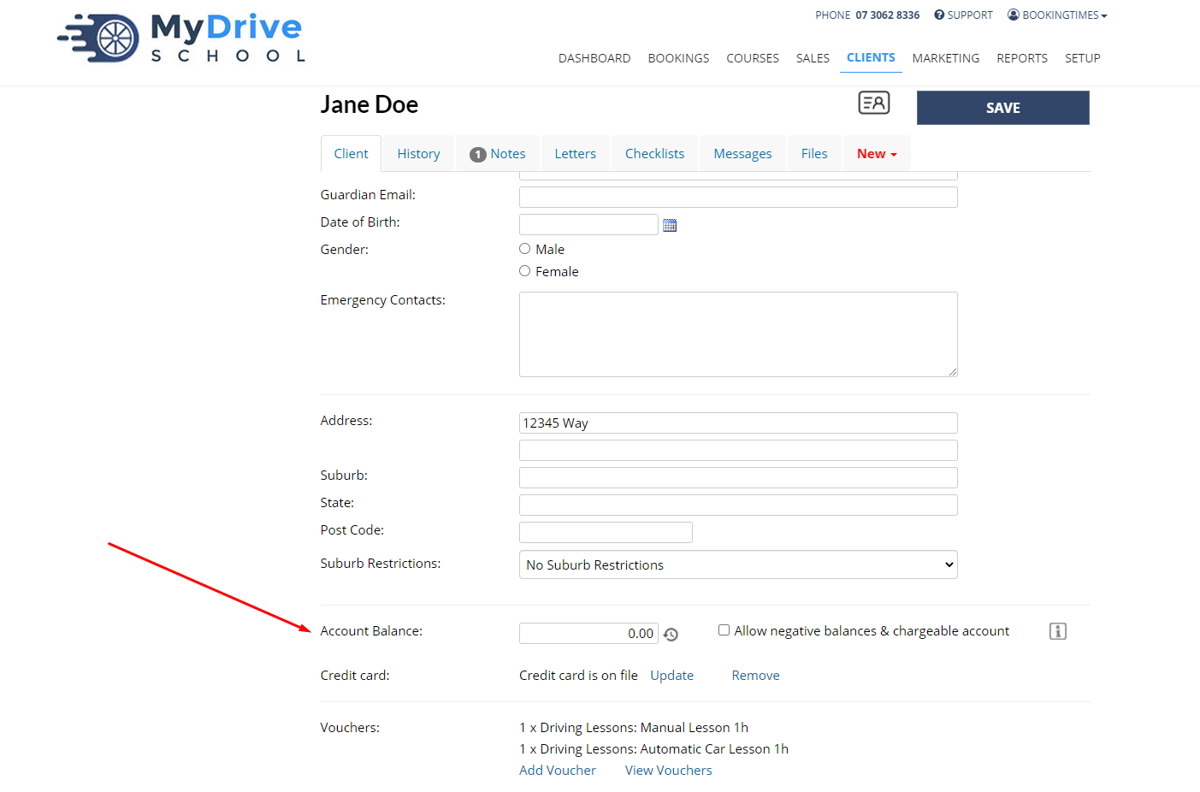Click the Account Balance amount field
The width and height of the screenshot is (1200, 792).
coord(588,633)
